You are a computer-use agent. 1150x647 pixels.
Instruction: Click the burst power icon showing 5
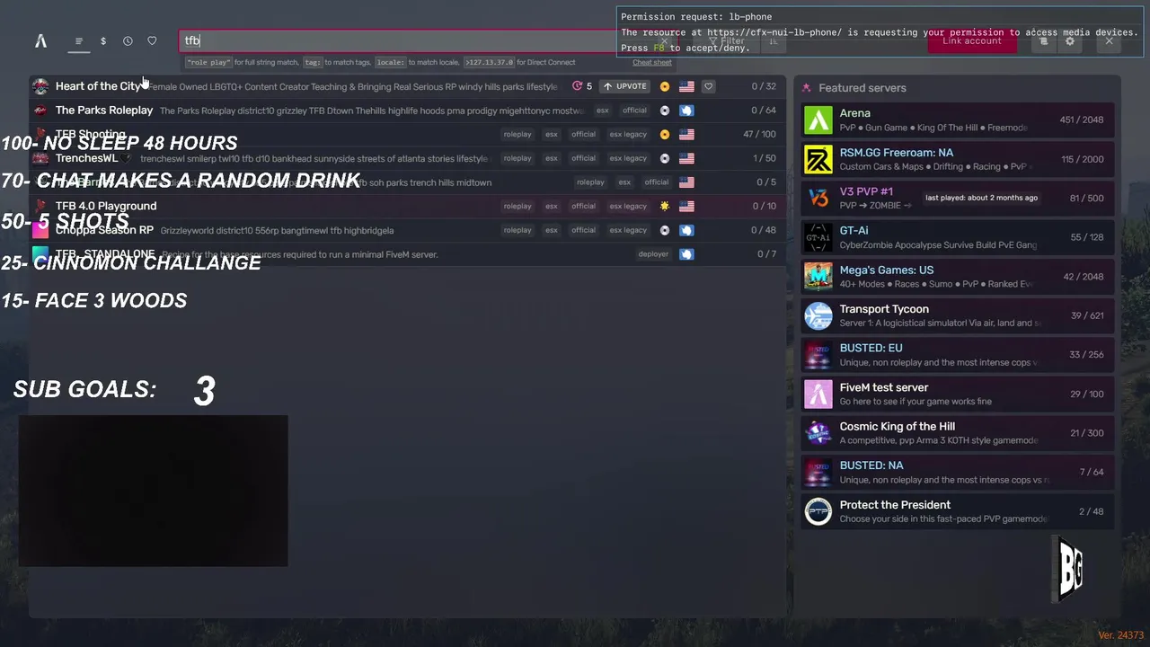(x=582, y=86)
